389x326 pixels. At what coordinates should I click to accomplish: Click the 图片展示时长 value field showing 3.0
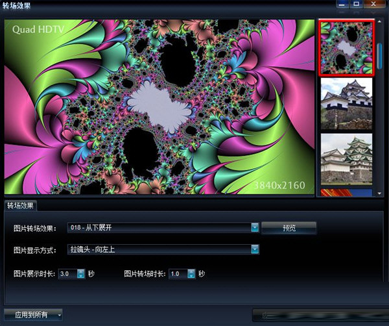tap(67, 274)
